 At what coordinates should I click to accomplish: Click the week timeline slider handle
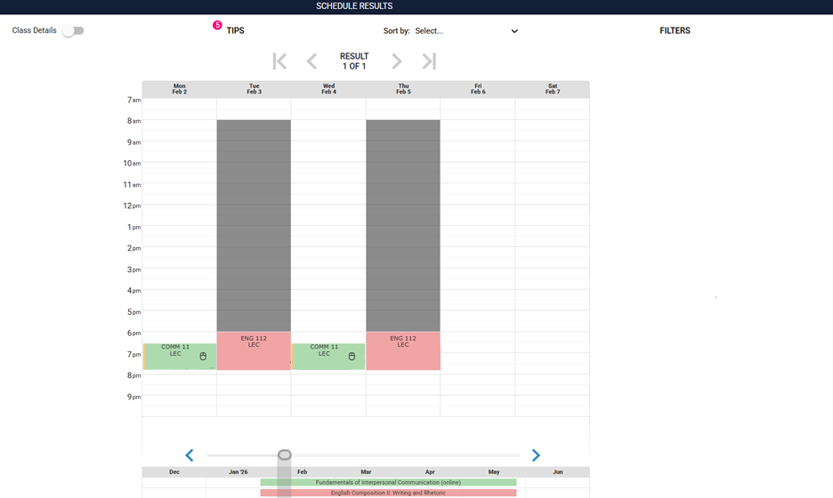[285, 455]
